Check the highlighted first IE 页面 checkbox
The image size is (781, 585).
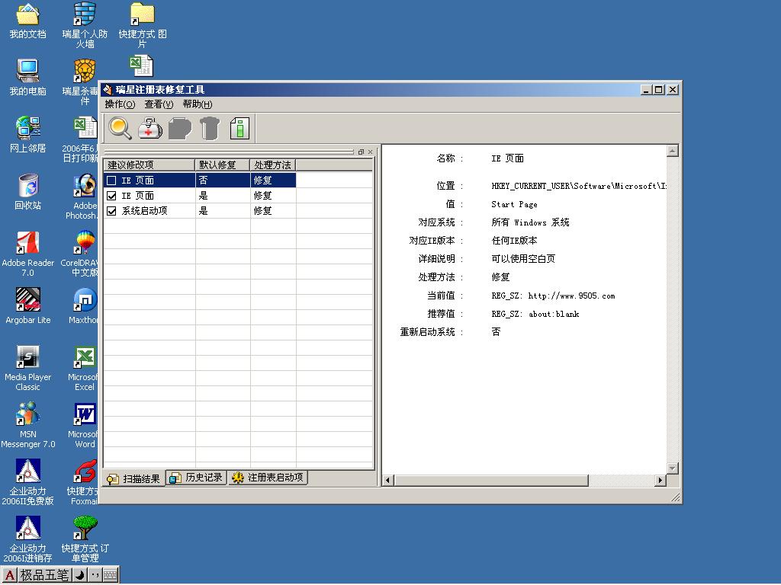(111, 180)
